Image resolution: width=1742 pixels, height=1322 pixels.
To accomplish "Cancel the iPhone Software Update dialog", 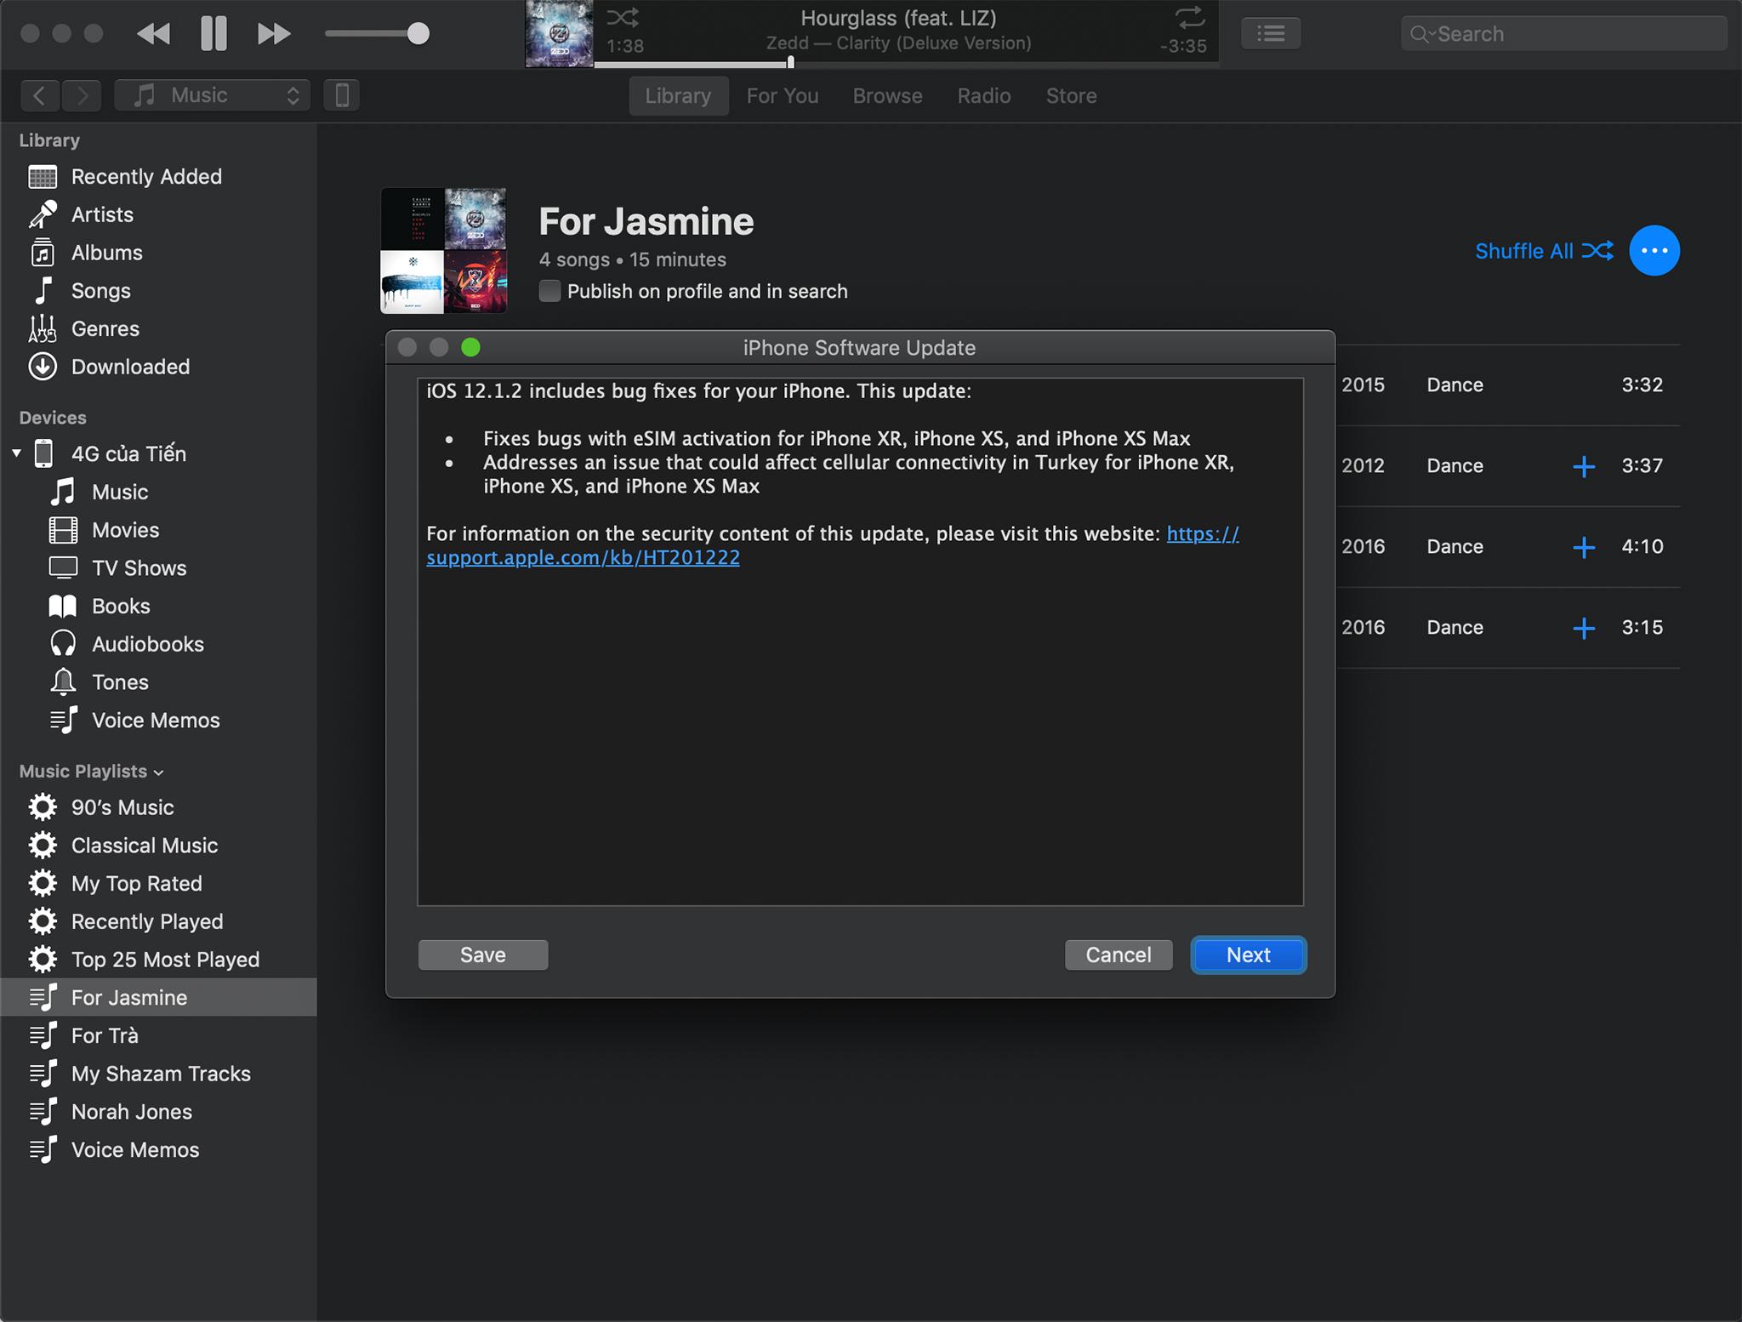I will (1119, 954).
